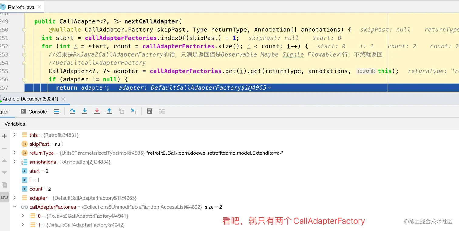Screen dimensions: 459x231
Task: Click the Run to Cursor icon
Action: [x=134, y=111]
